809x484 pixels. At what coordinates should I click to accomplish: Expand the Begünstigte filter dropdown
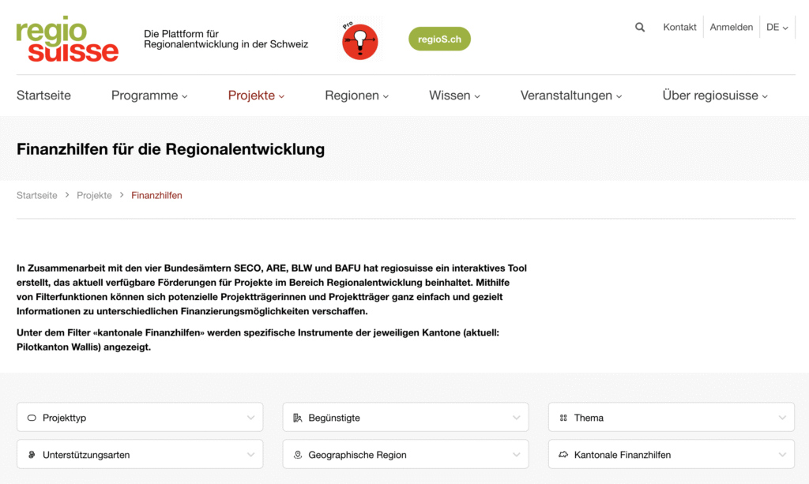pyautogui.click(x=405, y=418)
